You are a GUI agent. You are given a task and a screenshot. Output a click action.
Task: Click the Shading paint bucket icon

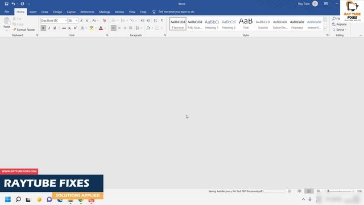click(148, 28)
